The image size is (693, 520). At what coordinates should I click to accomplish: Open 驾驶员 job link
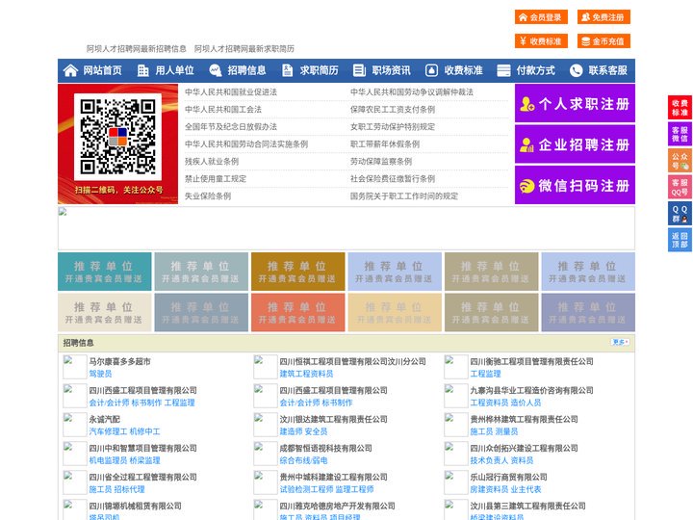[x=100, y=374]
